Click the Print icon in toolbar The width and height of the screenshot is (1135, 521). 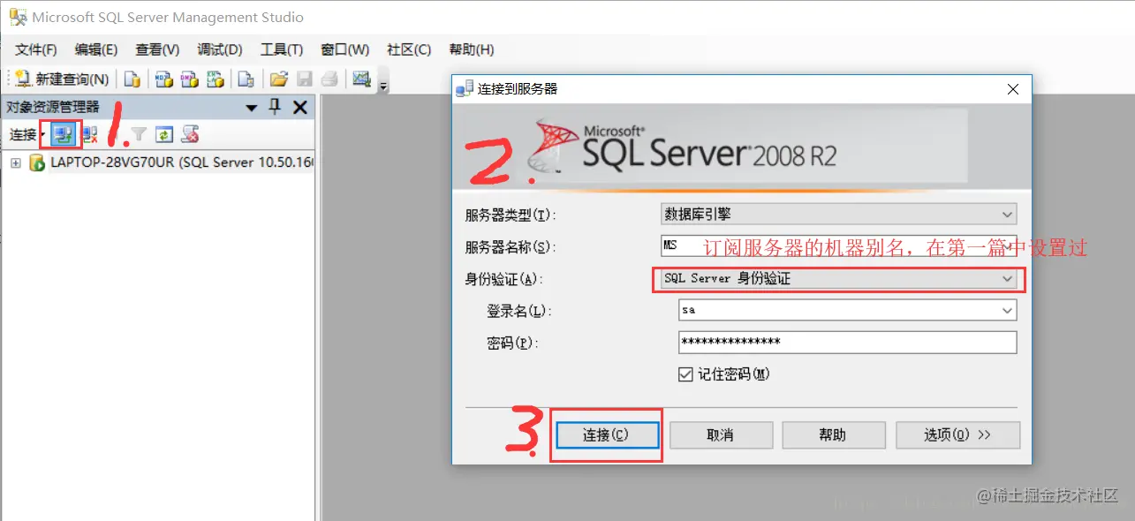click(x=329, y=79)
